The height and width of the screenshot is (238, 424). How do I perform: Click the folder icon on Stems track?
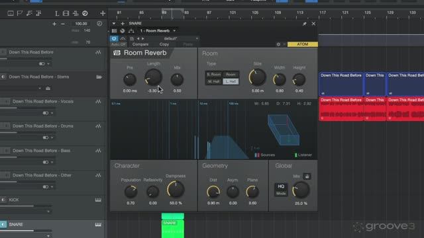click(x=99, y=77)
